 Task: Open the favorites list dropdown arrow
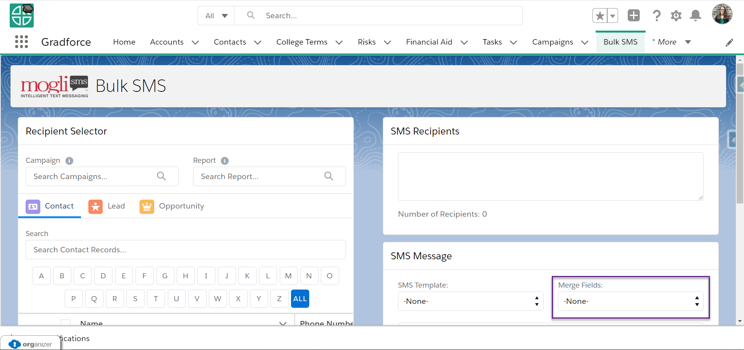click(613, 16)
